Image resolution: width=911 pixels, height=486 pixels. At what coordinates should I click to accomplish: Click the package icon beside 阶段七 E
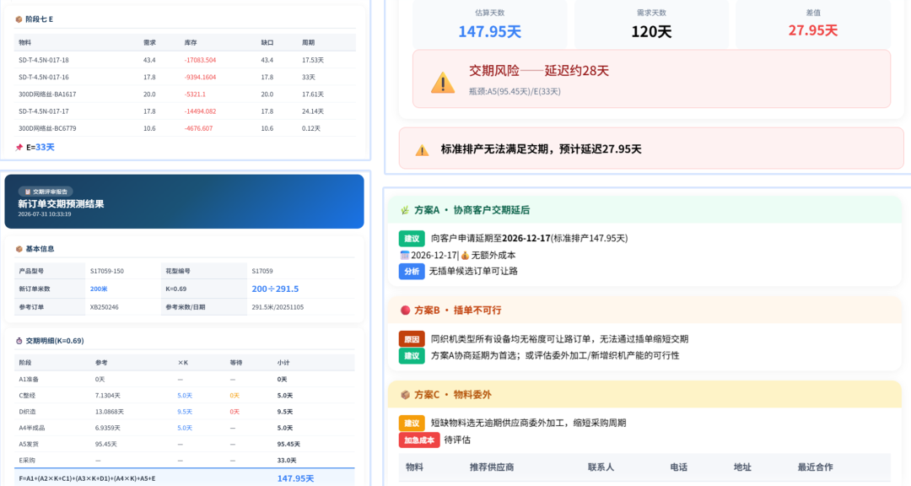pos(19,19)
